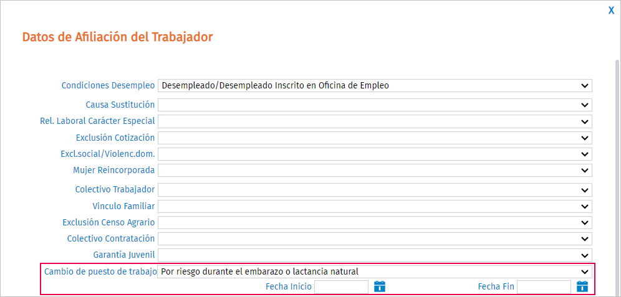
Task: Expand the Mujer Reincorporada dropdown
Action: pyautogui.click(x=375, y=170)
